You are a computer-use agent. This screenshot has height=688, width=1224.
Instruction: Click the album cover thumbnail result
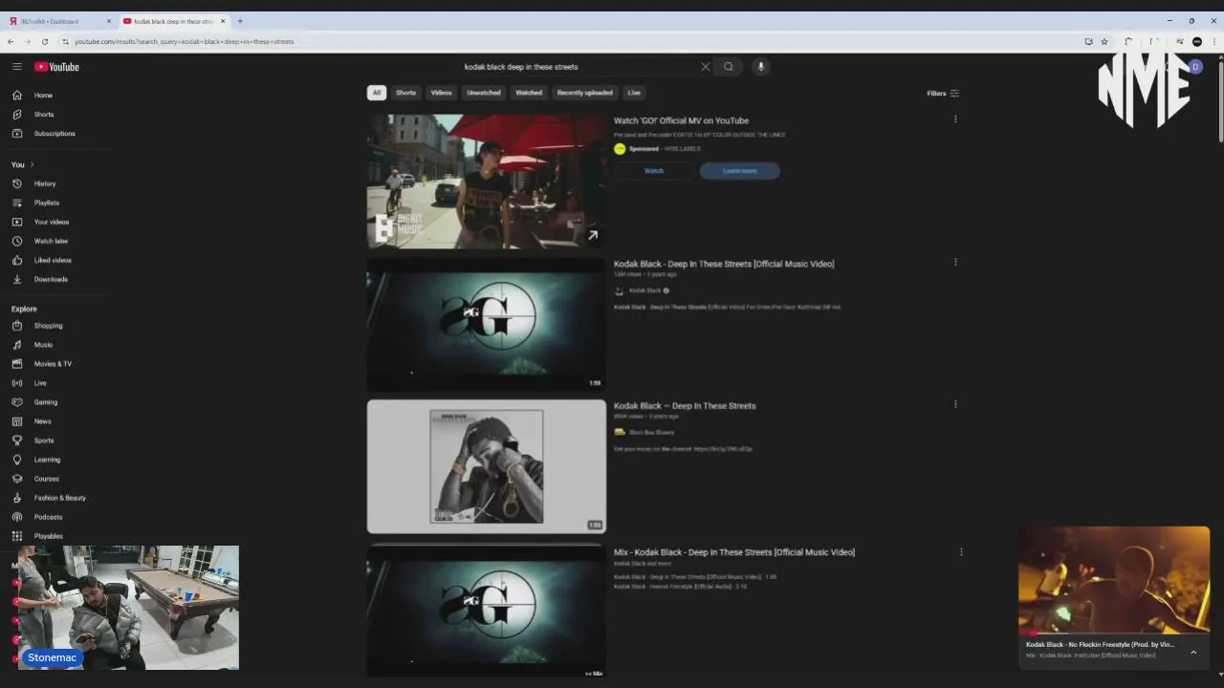coord(487,466)
